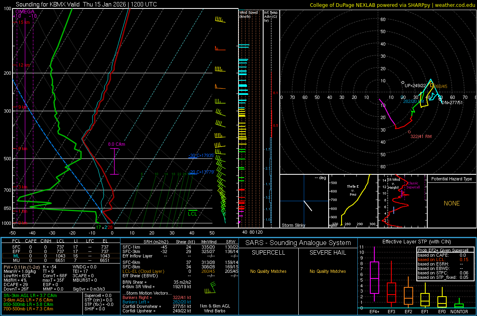Click the 'DCAPE = 29' value
The height and width of the screenshot is (316, 477).
click(16, 285)
